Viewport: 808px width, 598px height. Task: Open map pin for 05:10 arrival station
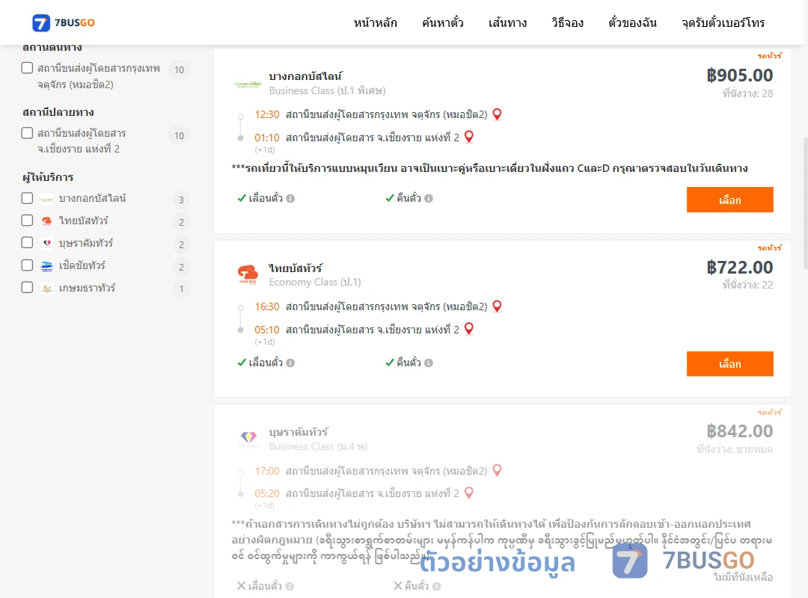tap(469, 329)
